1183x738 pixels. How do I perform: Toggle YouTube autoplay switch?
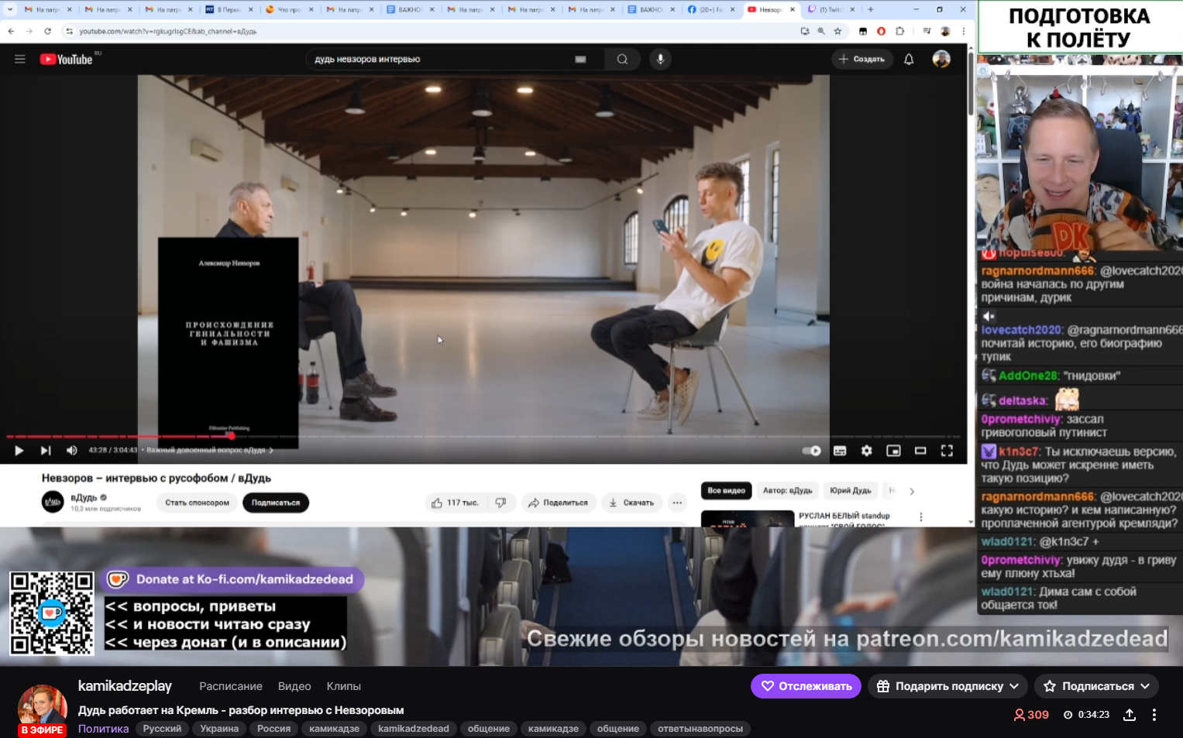pos(811,450)
